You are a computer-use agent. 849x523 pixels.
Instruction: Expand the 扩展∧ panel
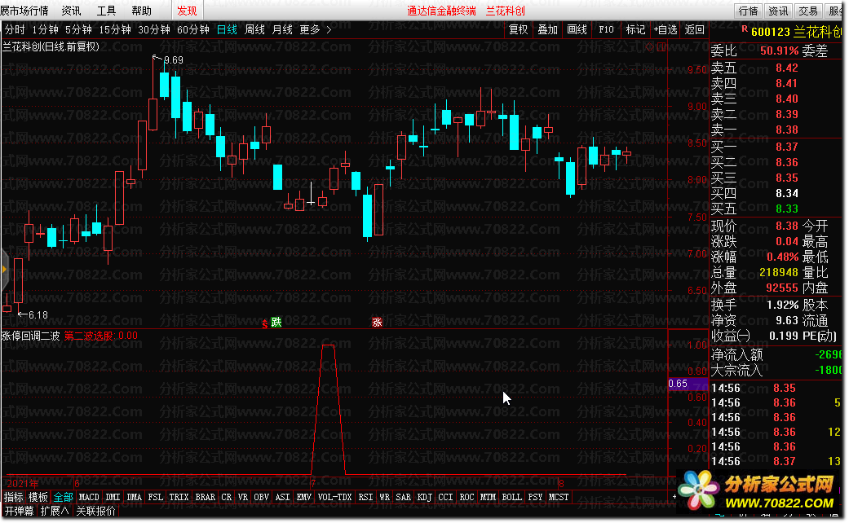pyautogui.click(x=55, y=511)
